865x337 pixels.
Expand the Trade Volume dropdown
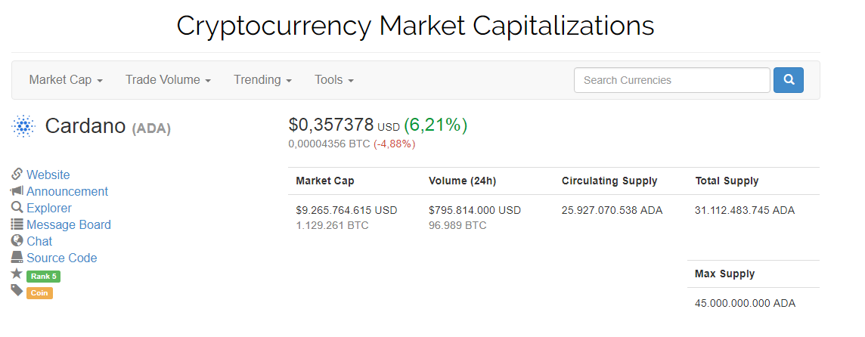click(x=169, y=80)
